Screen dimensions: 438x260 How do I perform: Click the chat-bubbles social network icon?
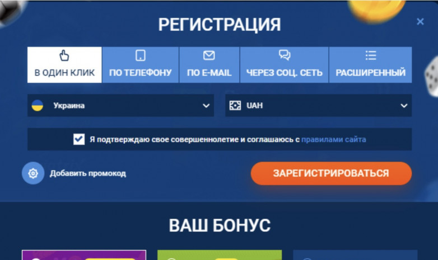285,55
